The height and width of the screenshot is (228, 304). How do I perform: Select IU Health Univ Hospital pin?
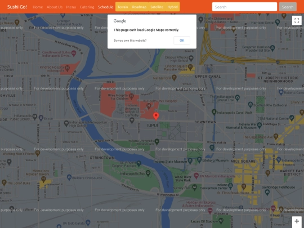(149, 106)
